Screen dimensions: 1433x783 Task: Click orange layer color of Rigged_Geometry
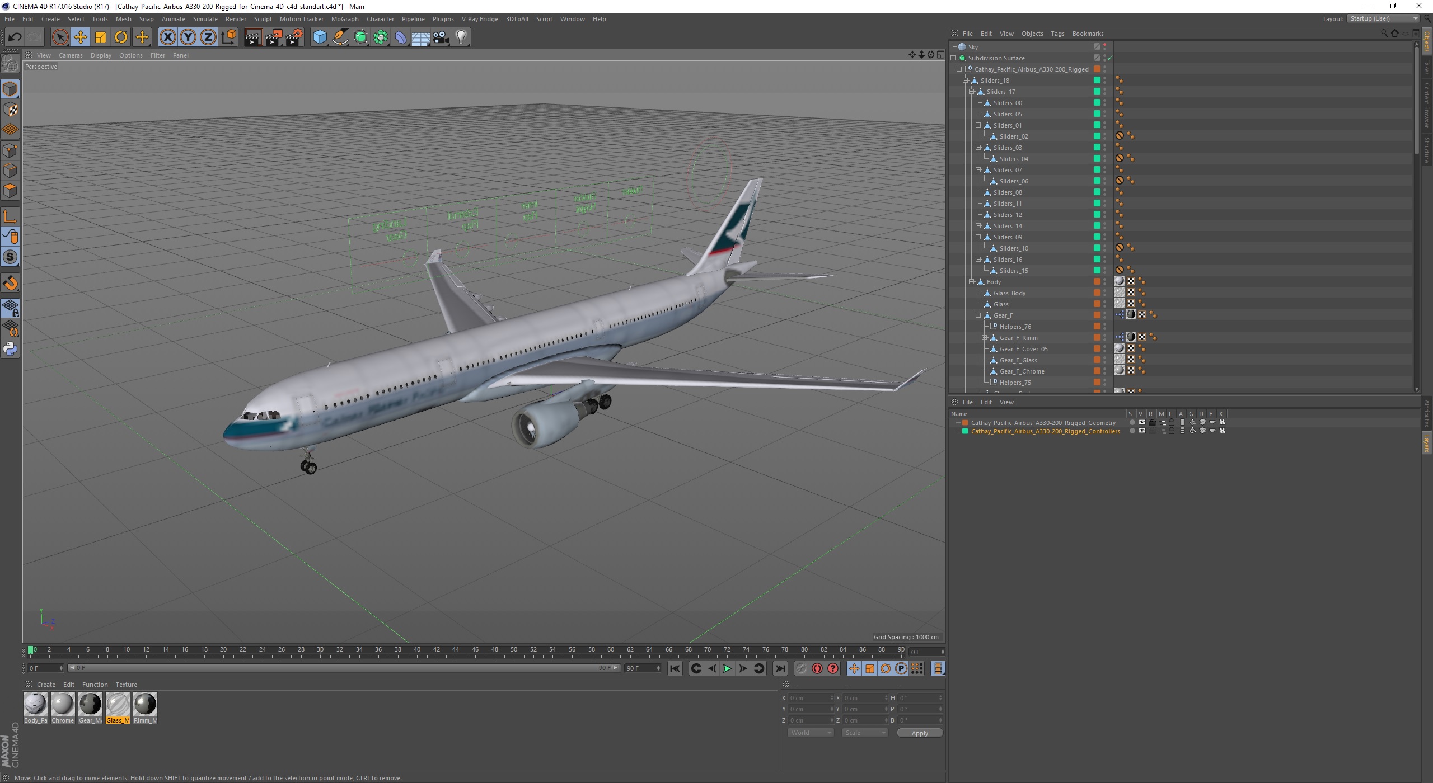point(965,423)
